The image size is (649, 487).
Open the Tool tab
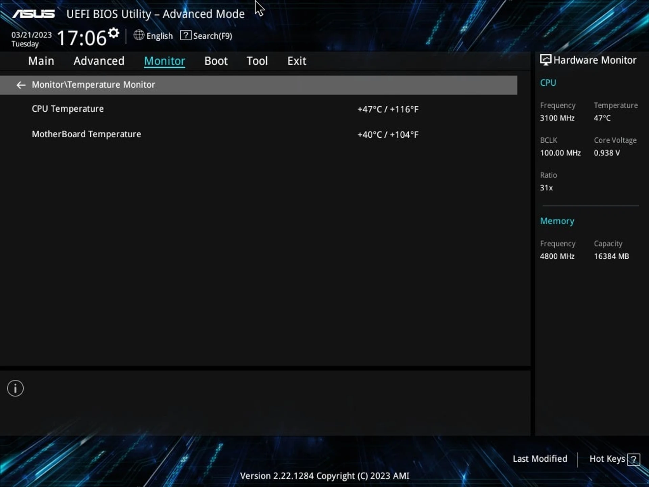click(x=257, y=61)
